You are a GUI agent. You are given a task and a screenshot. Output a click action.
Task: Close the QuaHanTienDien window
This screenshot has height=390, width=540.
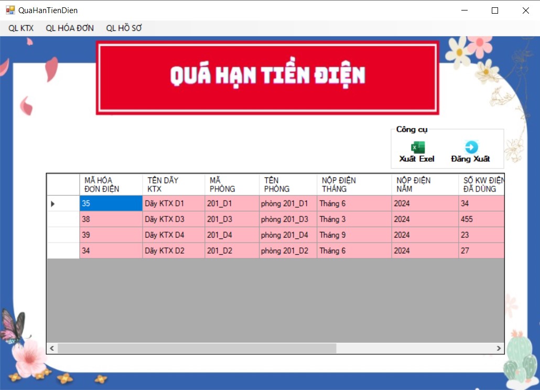[x=525, y=10]
